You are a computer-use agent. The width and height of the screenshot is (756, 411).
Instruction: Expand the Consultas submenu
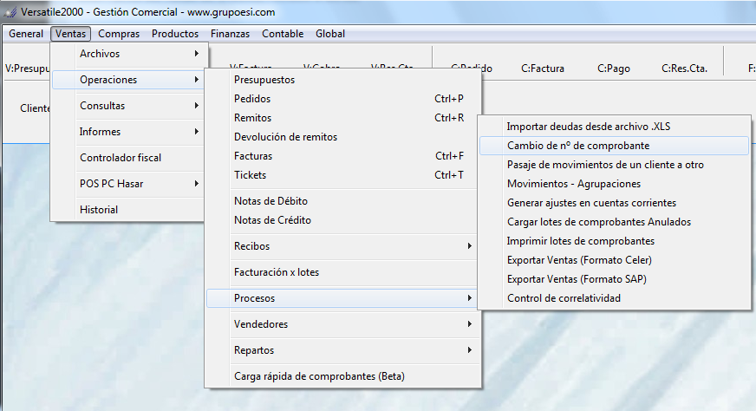coord(130,106)
